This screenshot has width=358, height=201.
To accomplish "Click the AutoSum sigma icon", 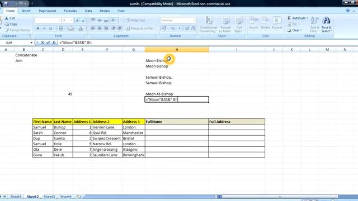I will click(x=289, y=18).
